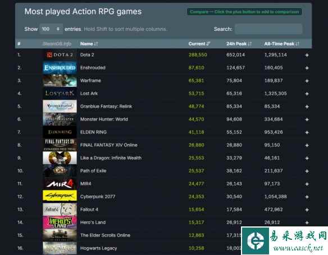328x255 pixels.
Task: Click the Hero's Land logo thumbnail
Action: (x=60, y=222)
